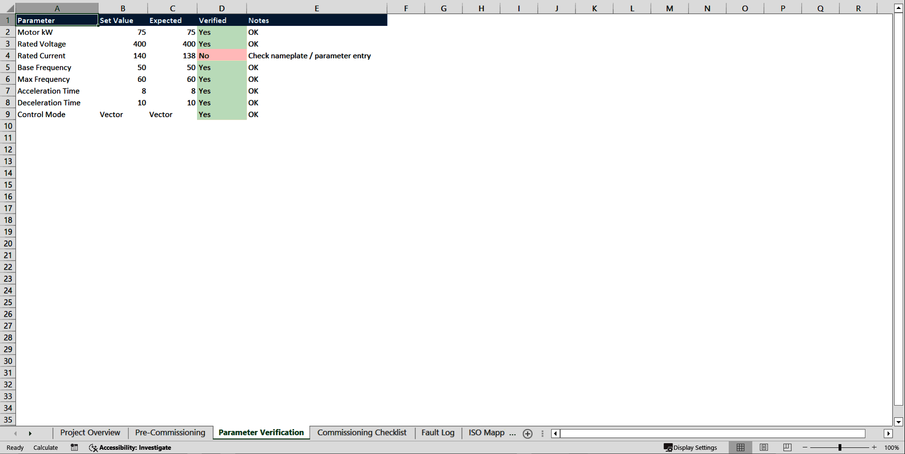This screenshot has width=905, height=454.
Task: Click the Display Settings icon
Action: [x=690, y=447]
